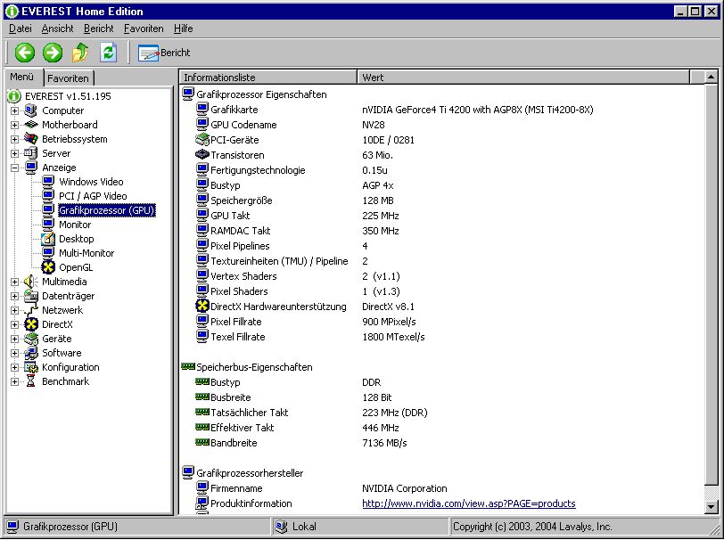Expand the Benchmark tree node
Screen dimensions: 724x540
15,381
